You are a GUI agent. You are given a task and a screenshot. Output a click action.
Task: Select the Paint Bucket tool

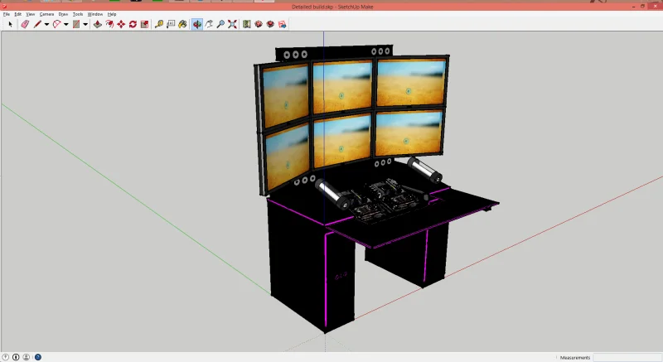(x=182, y=25)
